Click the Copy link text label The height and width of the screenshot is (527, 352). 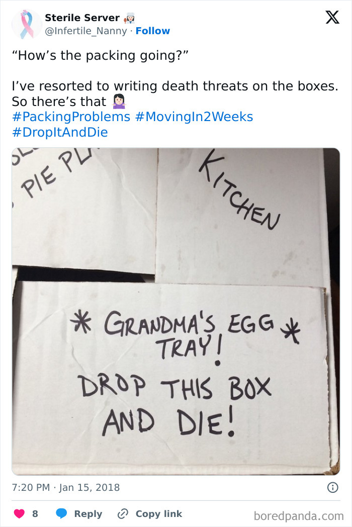(x=158, y=514)
